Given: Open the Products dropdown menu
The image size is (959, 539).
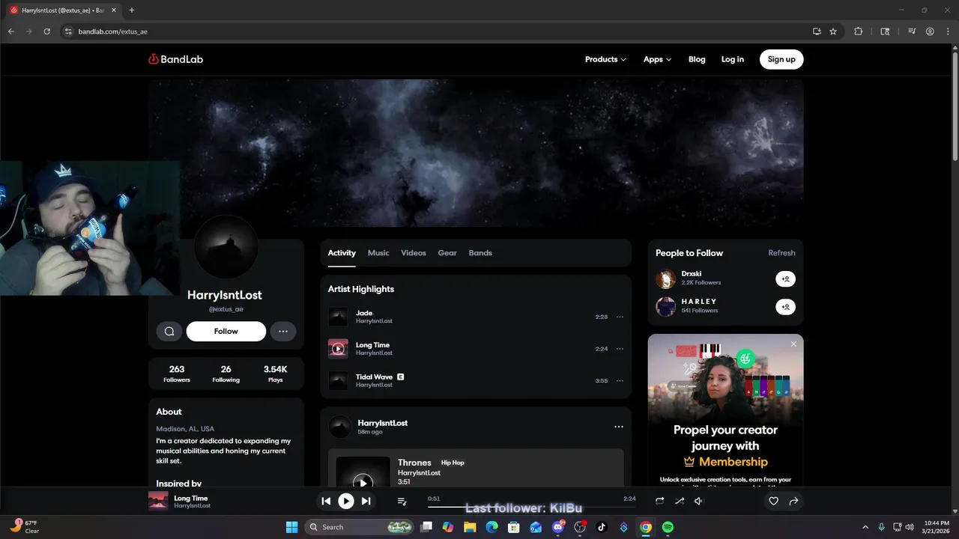Looking at the screenshot, I should pyautogui.click(x=605, y=59).
